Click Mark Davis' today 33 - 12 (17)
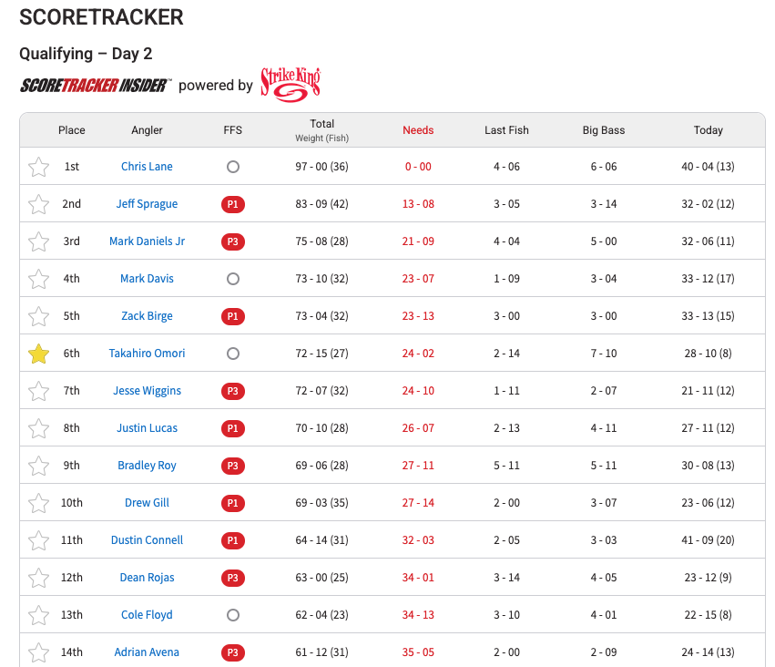Screen dimensions: 775x667 click(x=709, y=278)
